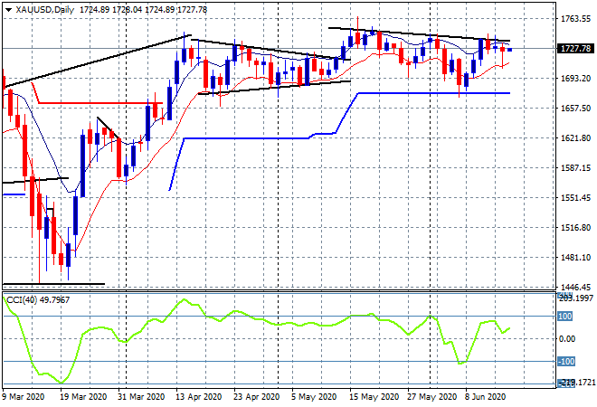Click the 13 Apr 2020 date label
This screenshot has width=597, height=407.
pos(198,397)
